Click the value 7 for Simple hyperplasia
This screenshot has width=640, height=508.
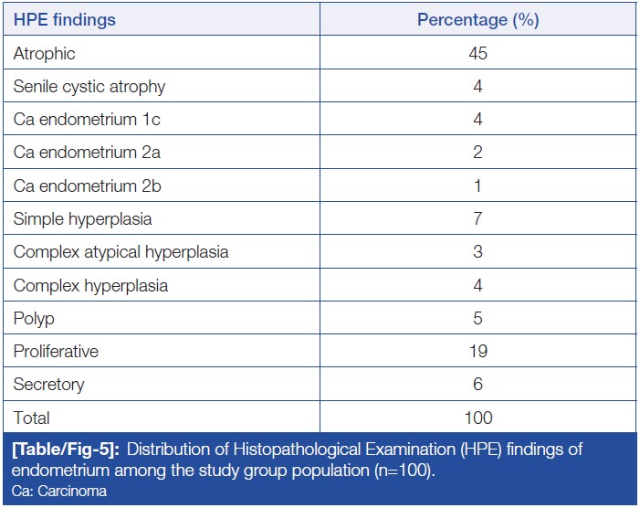pyautogui.click(x=477, y=219)
